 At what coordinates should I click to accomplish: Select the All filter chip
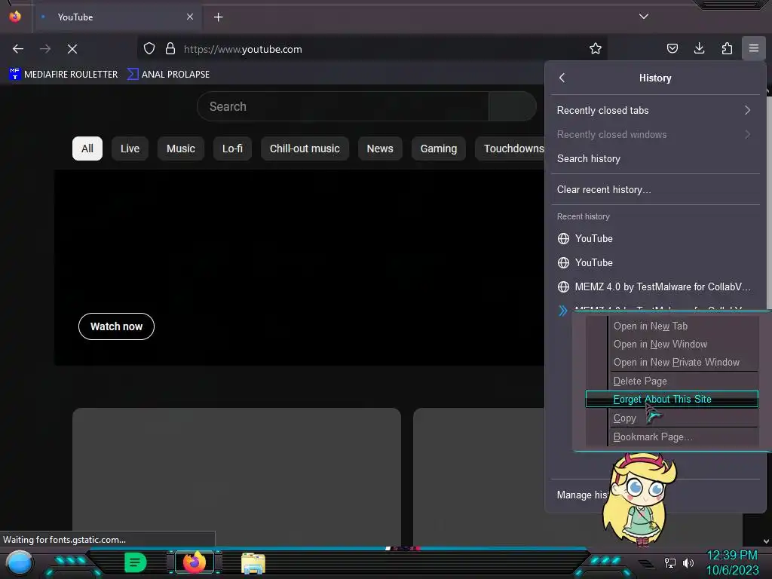coord(87,149)
